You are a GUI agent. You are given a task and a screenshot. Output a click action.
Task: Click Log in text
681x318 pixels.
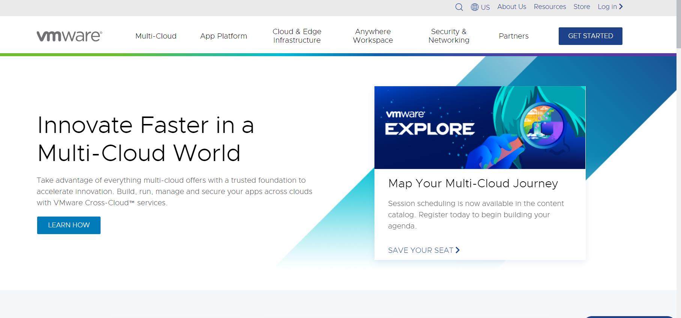[607, 7]
